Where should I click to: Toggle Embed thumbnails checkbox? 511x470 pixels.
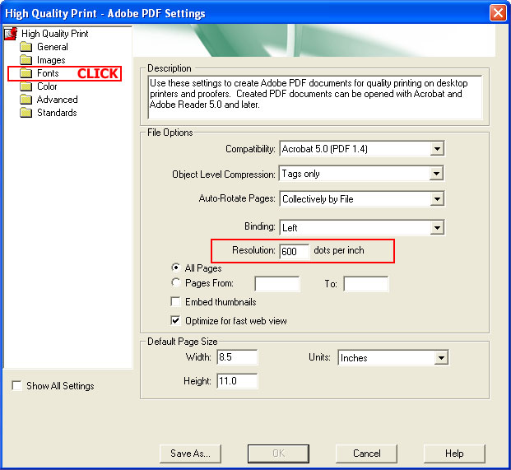coord(175,302)
